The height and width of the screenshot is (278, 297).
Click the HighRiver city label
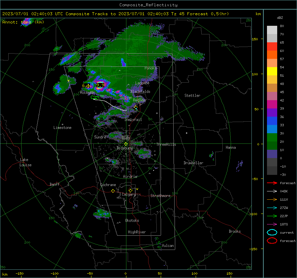[x=137, y=232]
